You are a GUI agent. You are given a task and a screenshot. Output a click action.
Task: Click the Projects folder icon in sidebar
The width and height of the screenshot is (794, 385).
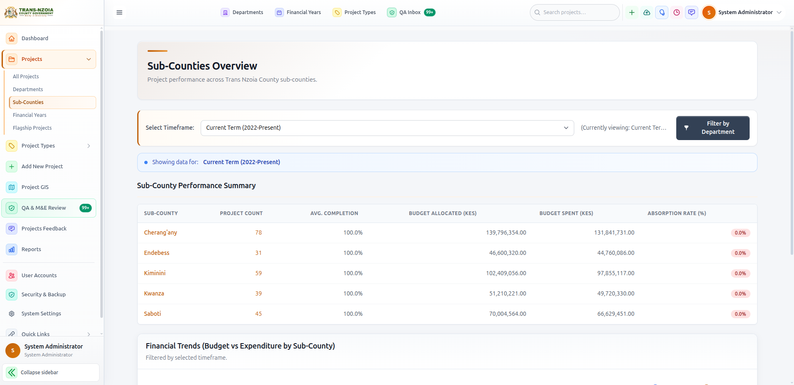coord(12,59)
